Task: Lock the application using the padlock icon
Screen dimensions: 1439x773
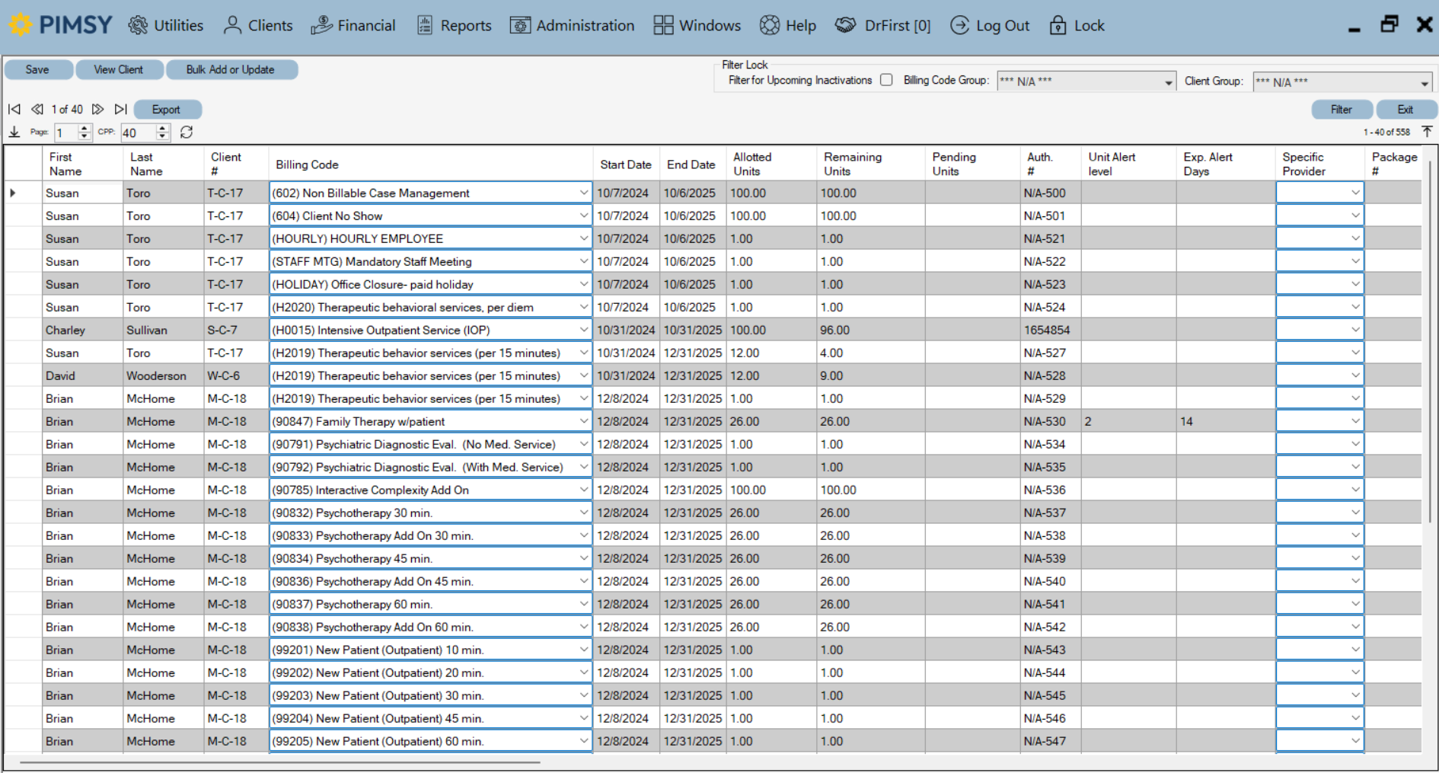Action: click(1058, 25)
